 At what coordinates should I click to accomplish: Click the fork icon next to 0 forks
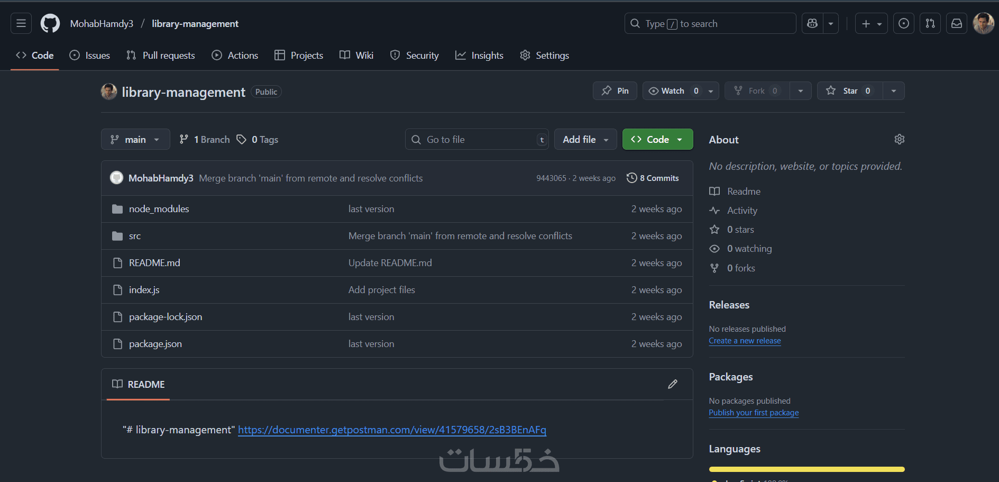(714, 268)
